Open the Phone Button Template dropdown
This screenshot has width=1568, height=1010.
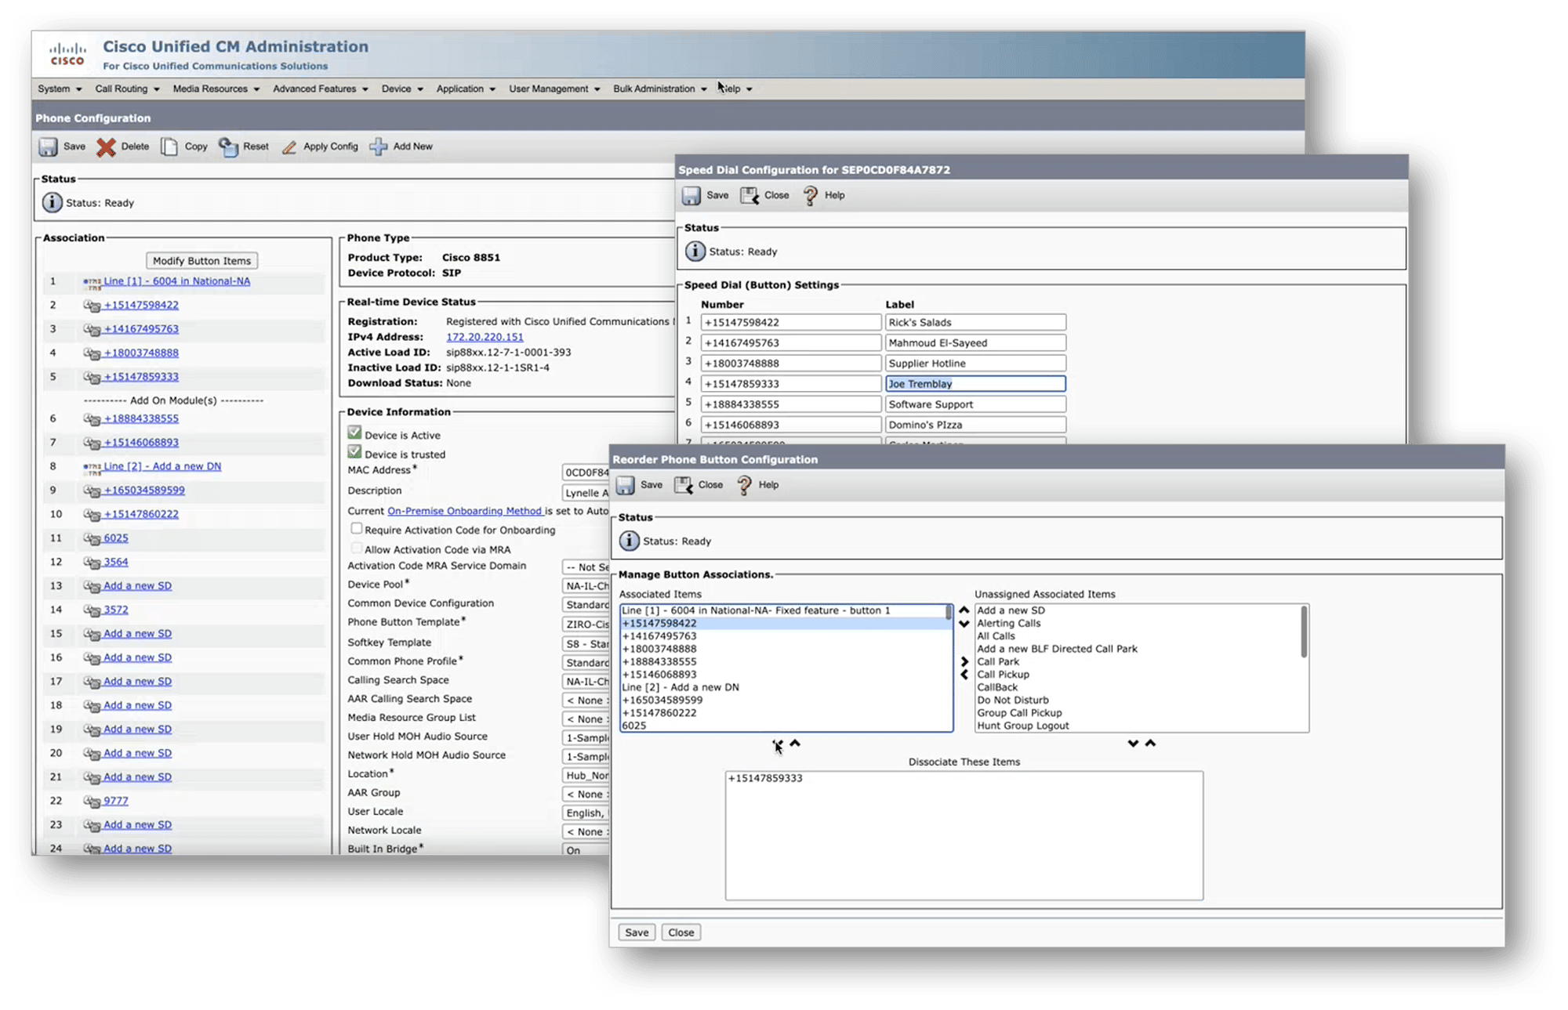coord(586,624)
